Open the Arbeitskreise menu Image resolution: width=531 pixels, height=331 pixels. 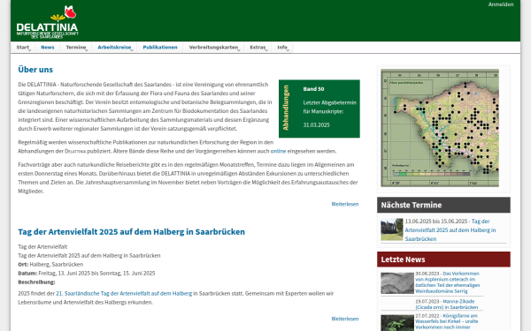tap(114, 48)
